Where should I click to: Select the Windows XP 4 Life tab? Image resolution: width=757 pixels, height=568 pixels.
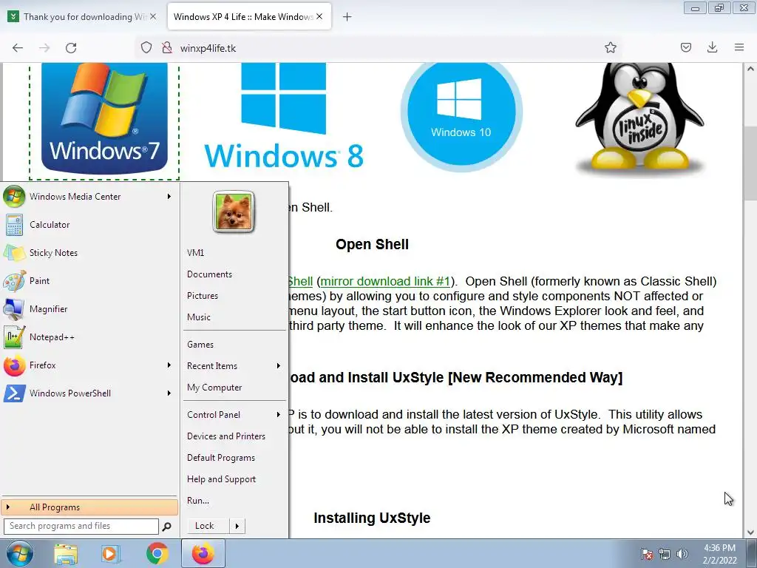coord(244,17)
